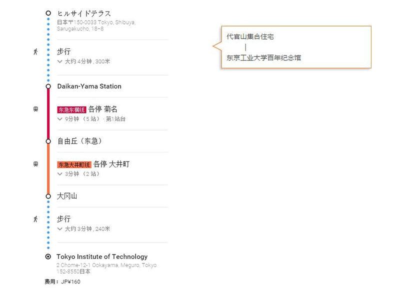Click the train icon beside 东急东横线
Viewport: 395px width, 290px height.
click(36, 109)
